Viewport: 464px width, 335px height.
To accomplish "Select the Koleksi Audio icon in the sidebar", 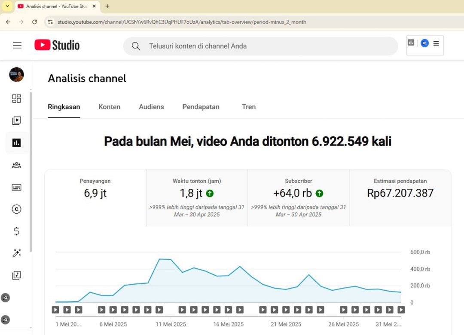I will pos(17,275).
